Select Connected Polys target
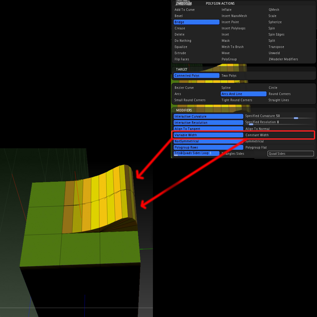 [196, 76]
